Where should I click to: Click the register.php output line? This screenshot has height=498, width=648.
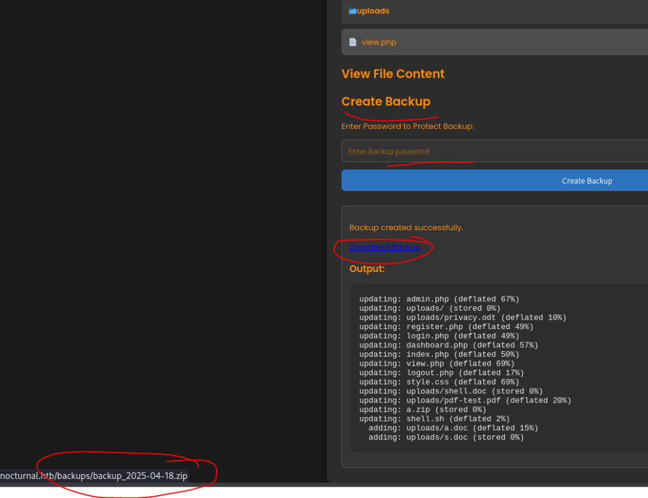[446, 327]
